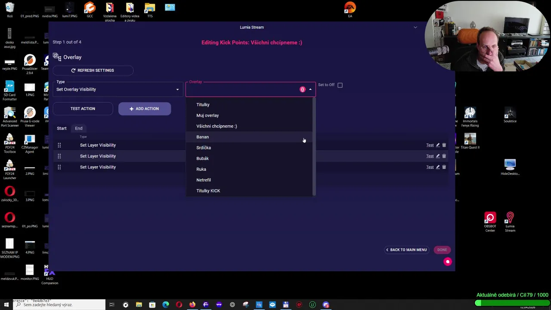Open the HUD Companion desktop shortcut

50,275
